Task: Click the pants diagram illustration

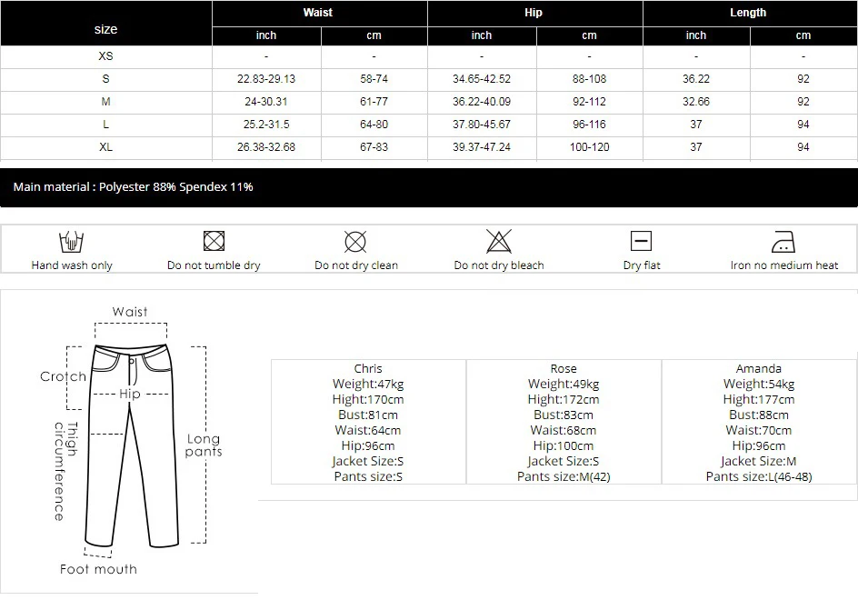Action: click(x=132, y=445)
